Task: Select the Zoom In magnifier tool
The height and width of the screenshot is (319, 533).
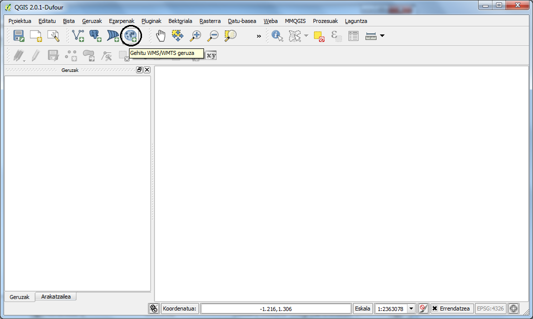Action: [195, 35]
